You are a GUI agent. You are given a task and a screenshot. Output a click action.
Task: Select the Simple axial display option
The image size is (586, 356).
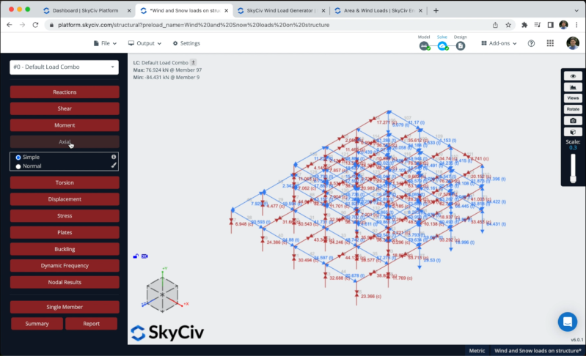(x=18, y=157)
